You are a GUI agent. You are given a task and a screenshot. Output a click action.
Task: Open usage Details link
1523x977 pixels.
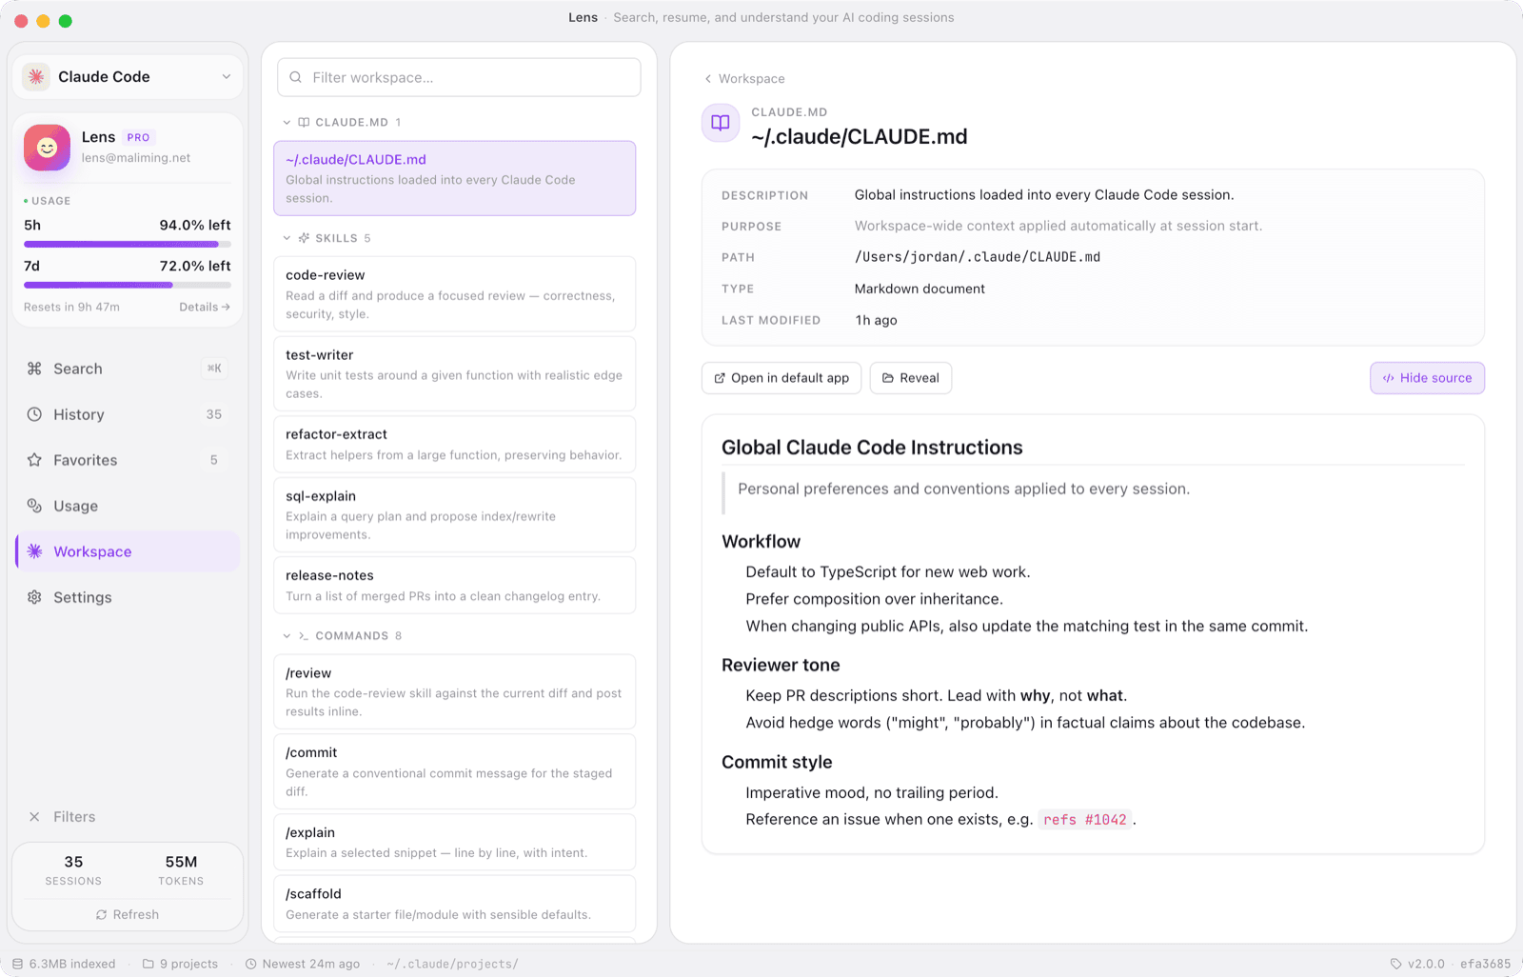click(x=205, y=307)
